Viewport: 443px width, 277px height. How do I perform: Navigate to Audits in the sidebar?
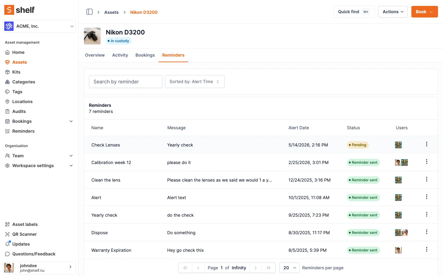(19, 111)
